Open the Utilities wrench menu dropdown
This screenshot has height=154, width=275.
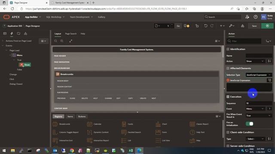[232, 26]
